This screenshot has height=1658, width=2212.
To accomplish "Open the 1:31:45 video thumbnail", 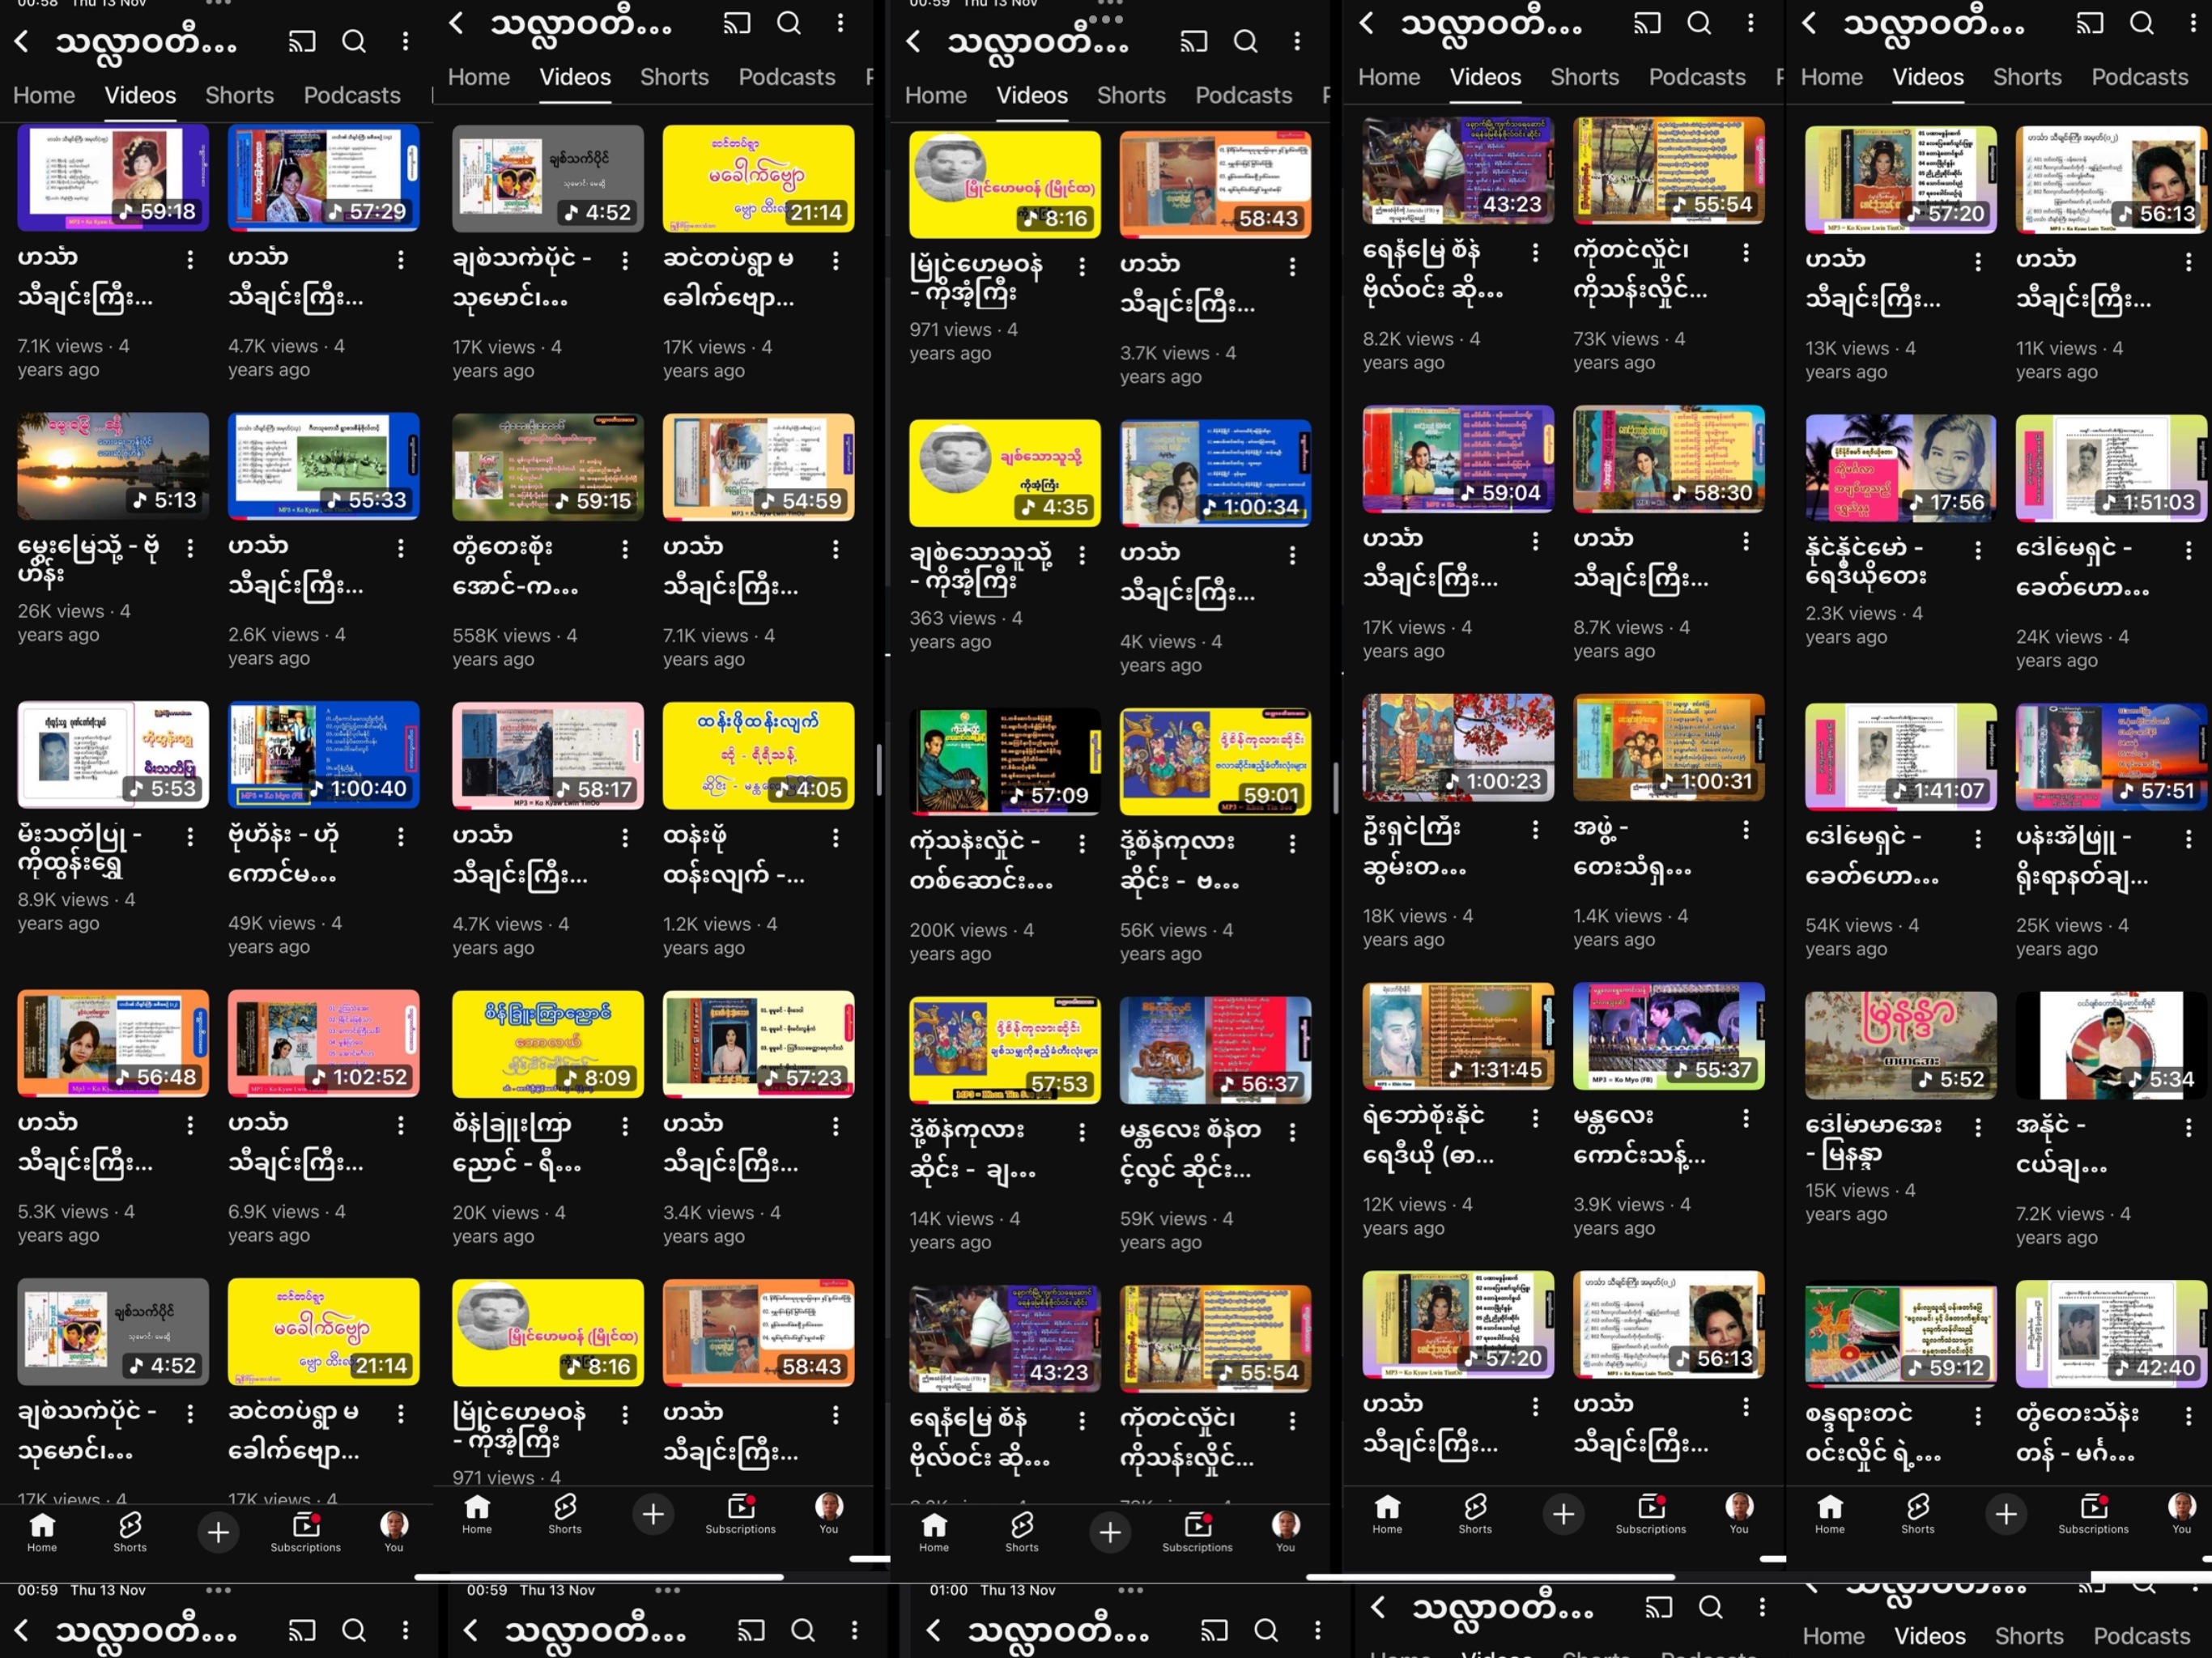I will (x=1457, y=1036).
